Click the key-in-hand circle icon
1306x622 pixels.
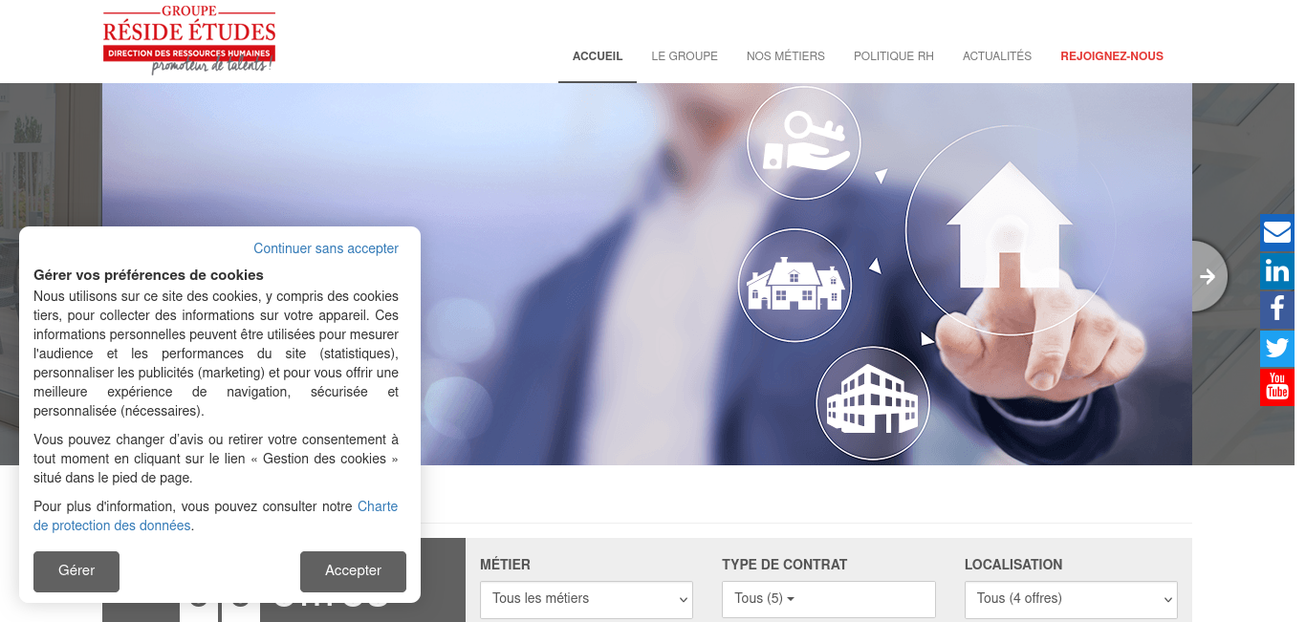(803, 142)
